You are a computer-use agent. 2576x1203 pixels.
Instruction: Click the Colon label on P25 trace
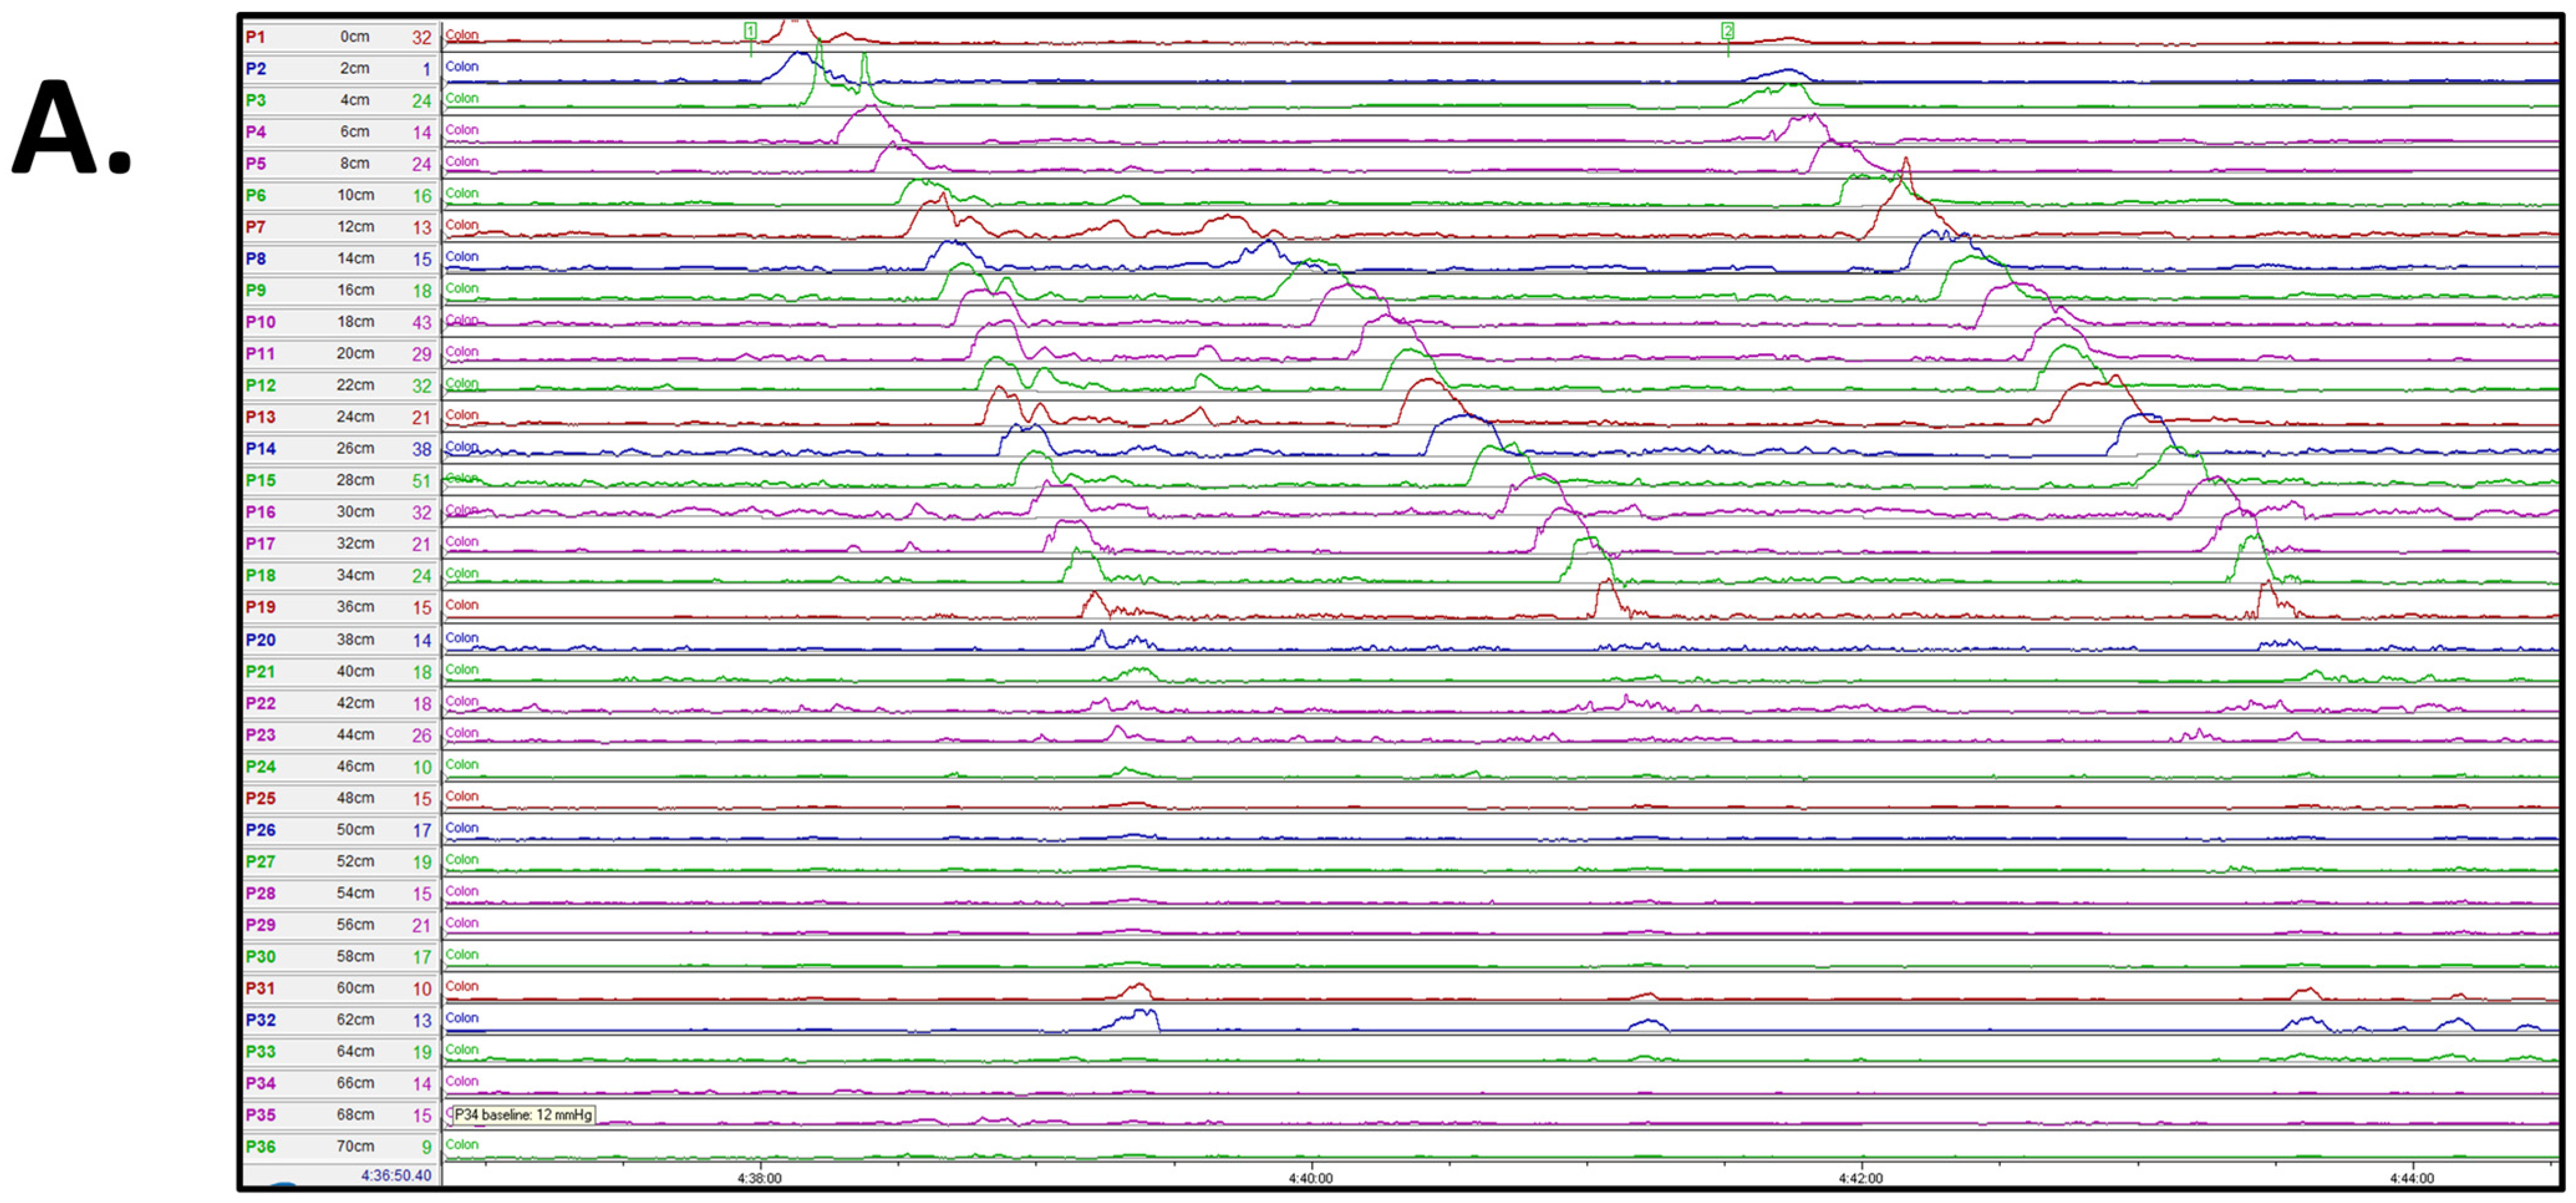coord(462,796)
